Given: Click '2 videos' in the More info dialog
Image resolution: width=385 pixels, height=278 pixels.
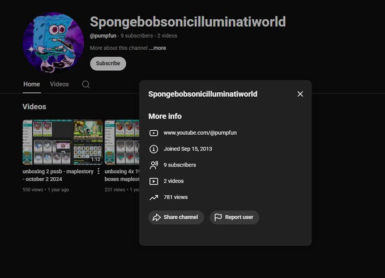Looking at the screenshot, I should coord(174,181).
